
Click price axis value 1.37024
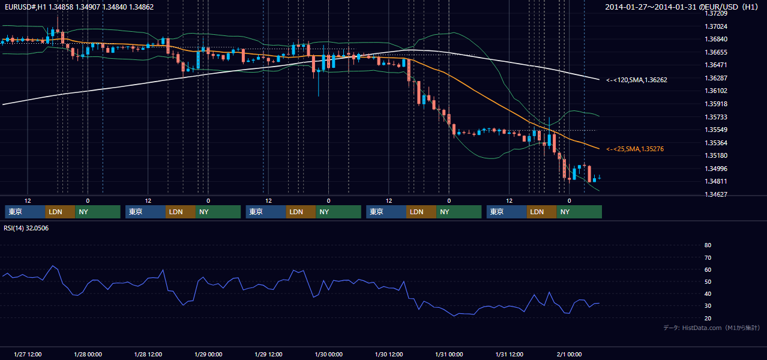[x=716, y=26]
